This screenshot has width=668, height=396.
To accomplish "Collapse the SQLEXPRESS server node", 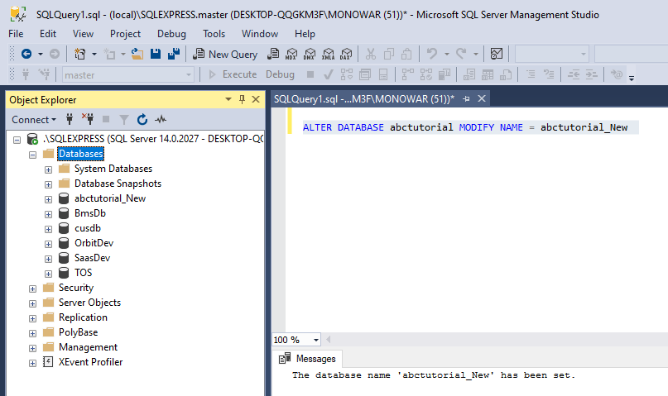I will click(17, 140).
